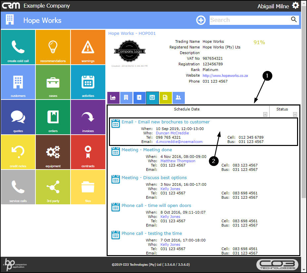307x273 pixels.
Task: Email d.mccreddie@noemailcom
Action: pyautogui.click(x=179, y=142)
